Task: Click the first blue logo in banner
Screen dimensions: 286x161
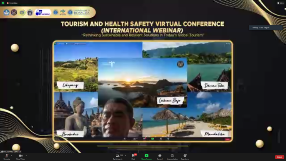Action: 6,12
